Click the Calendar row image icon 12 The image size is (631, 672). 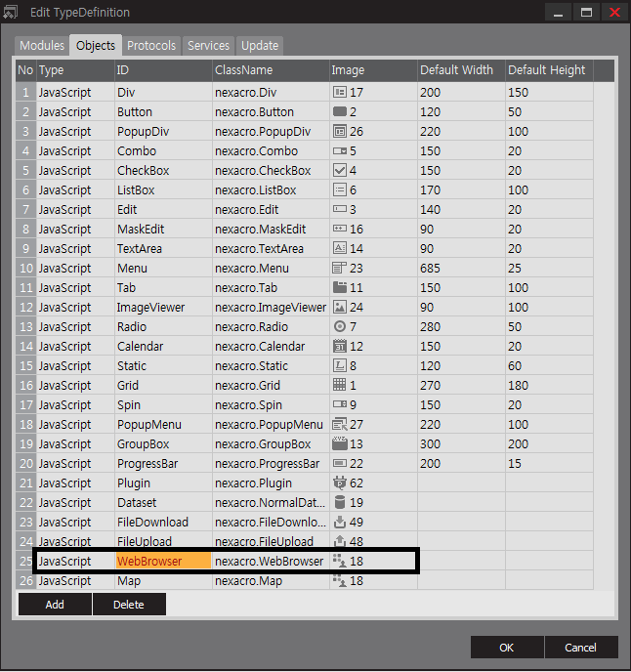coord(340,346)
